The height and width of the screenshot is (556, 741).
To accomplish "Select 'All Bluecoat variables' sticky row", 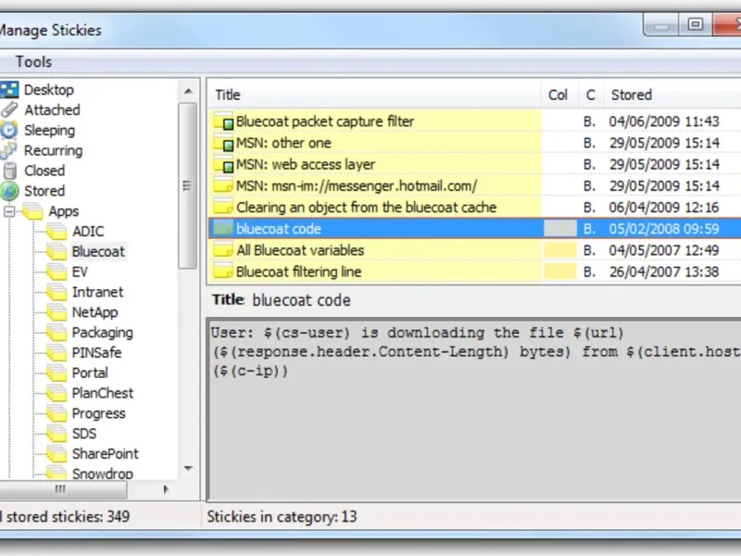I will 474,250.
